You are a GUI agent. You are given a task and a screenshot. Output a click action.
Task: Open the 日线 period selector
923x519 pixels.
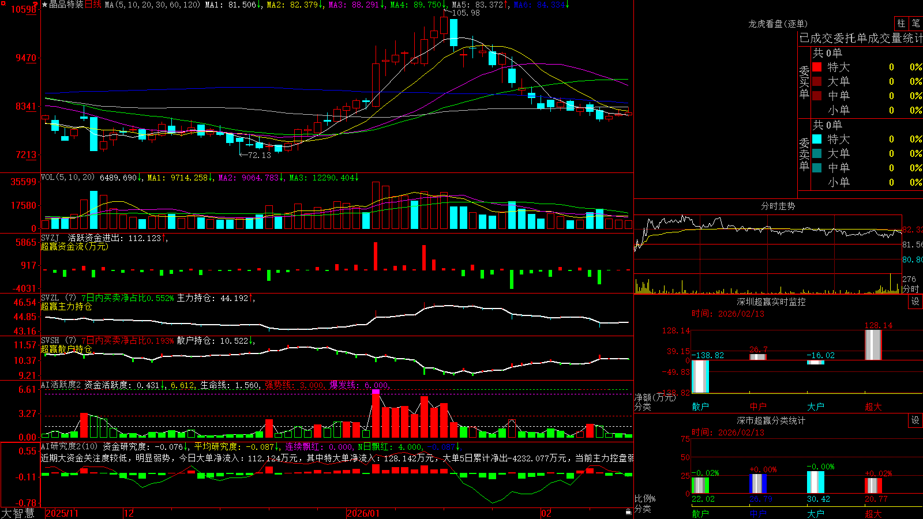pyautogui.click(x=93, y=5)
